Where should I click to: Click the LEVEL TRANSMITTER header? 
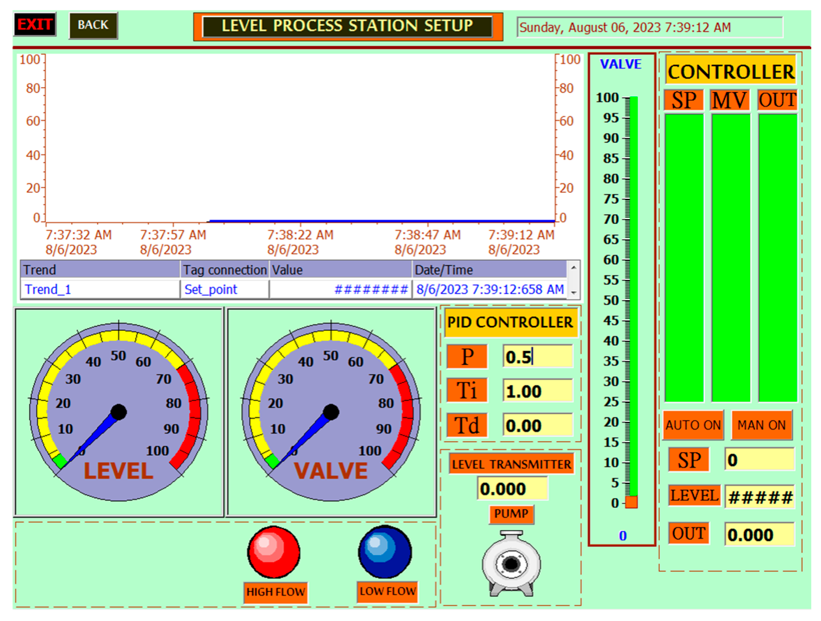tap(511, 464)
